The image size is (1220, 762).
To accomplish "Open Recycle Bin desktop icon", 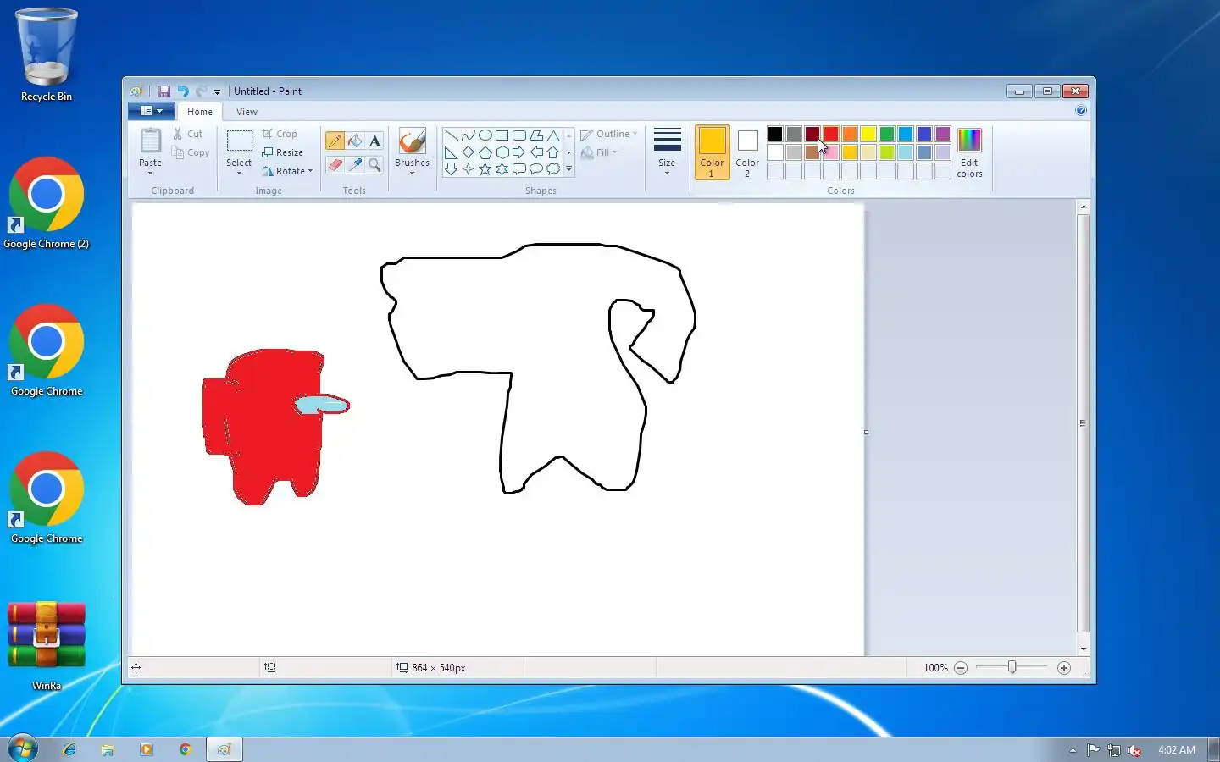I will [x=47, y=55].
